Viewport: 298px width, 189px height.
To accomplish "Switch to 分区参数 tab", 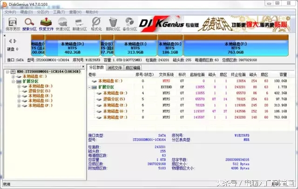I will point(96,67).
